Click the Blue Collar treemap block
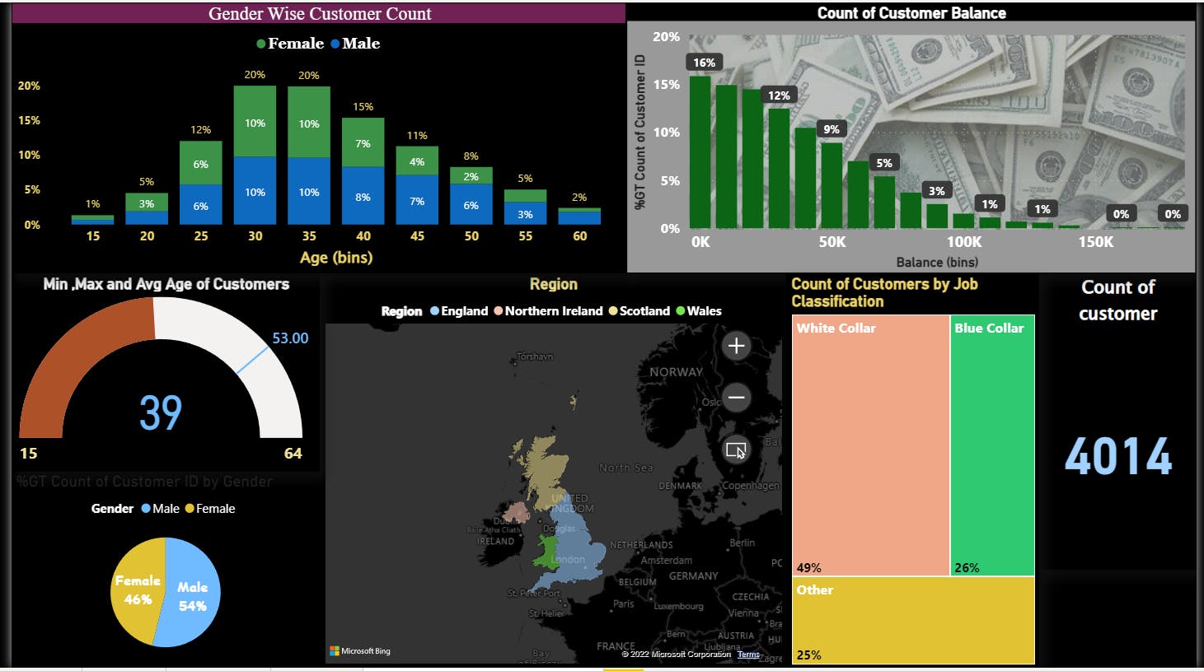Screen dimensions: 1204x671 pyautogui.click(x=991, y=445)
